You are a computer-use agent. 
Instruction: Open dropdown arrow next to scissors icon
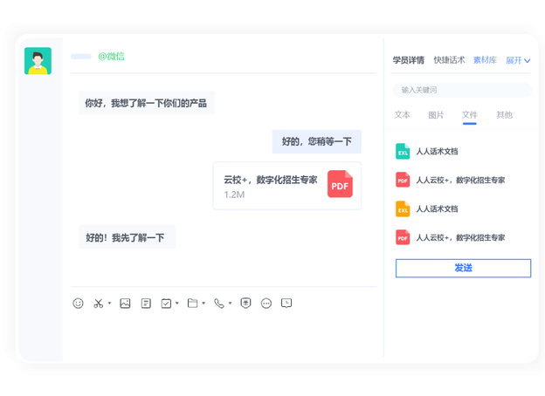pyautogui.click(x=110, y=304)
